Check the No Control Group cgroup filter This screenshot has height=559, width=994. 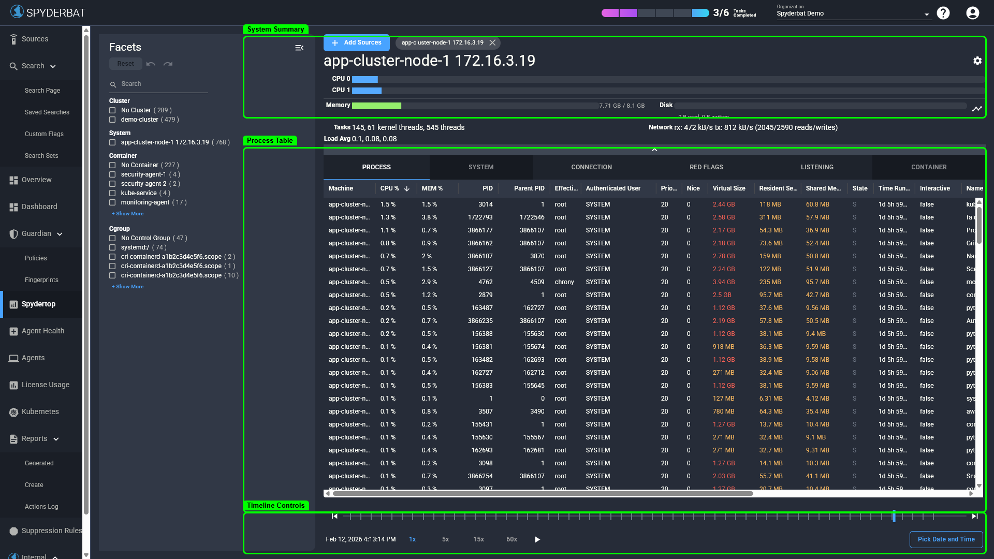pyautogui.click(x=112, y=238)
